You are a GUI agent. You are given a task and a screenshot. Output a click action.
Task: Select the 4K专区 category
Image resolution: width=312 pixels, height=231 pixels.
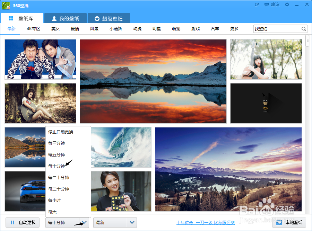(33, 29)
